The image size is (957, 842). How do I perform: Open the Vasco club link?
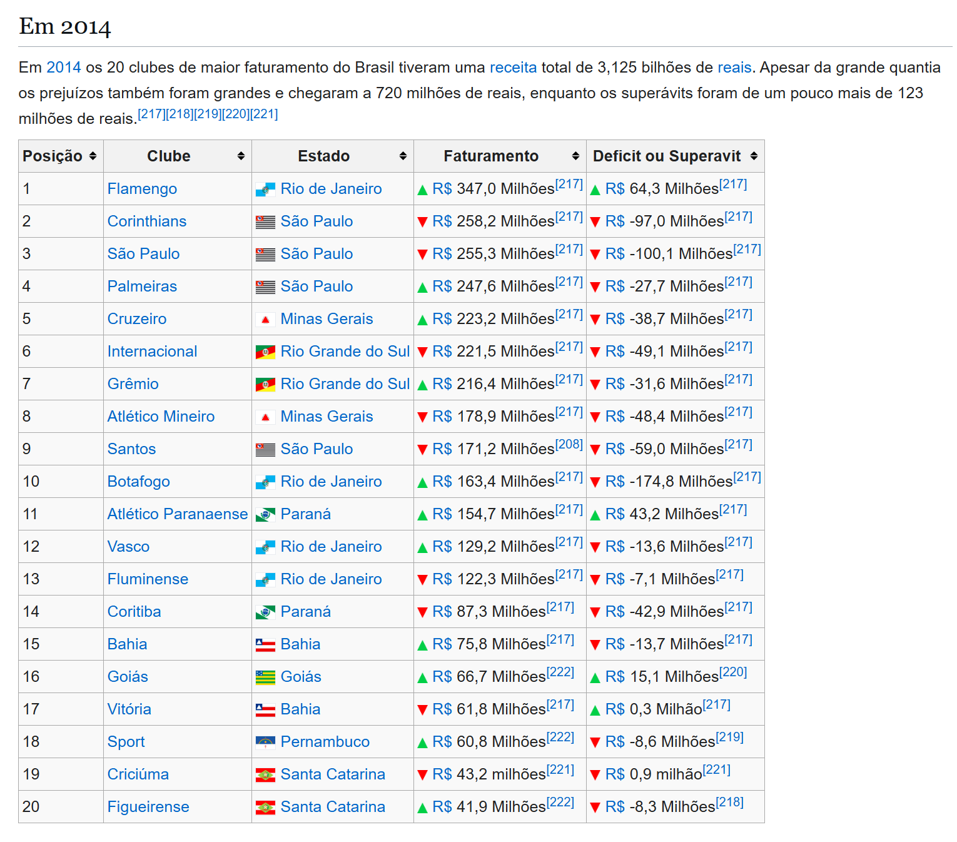128,547
